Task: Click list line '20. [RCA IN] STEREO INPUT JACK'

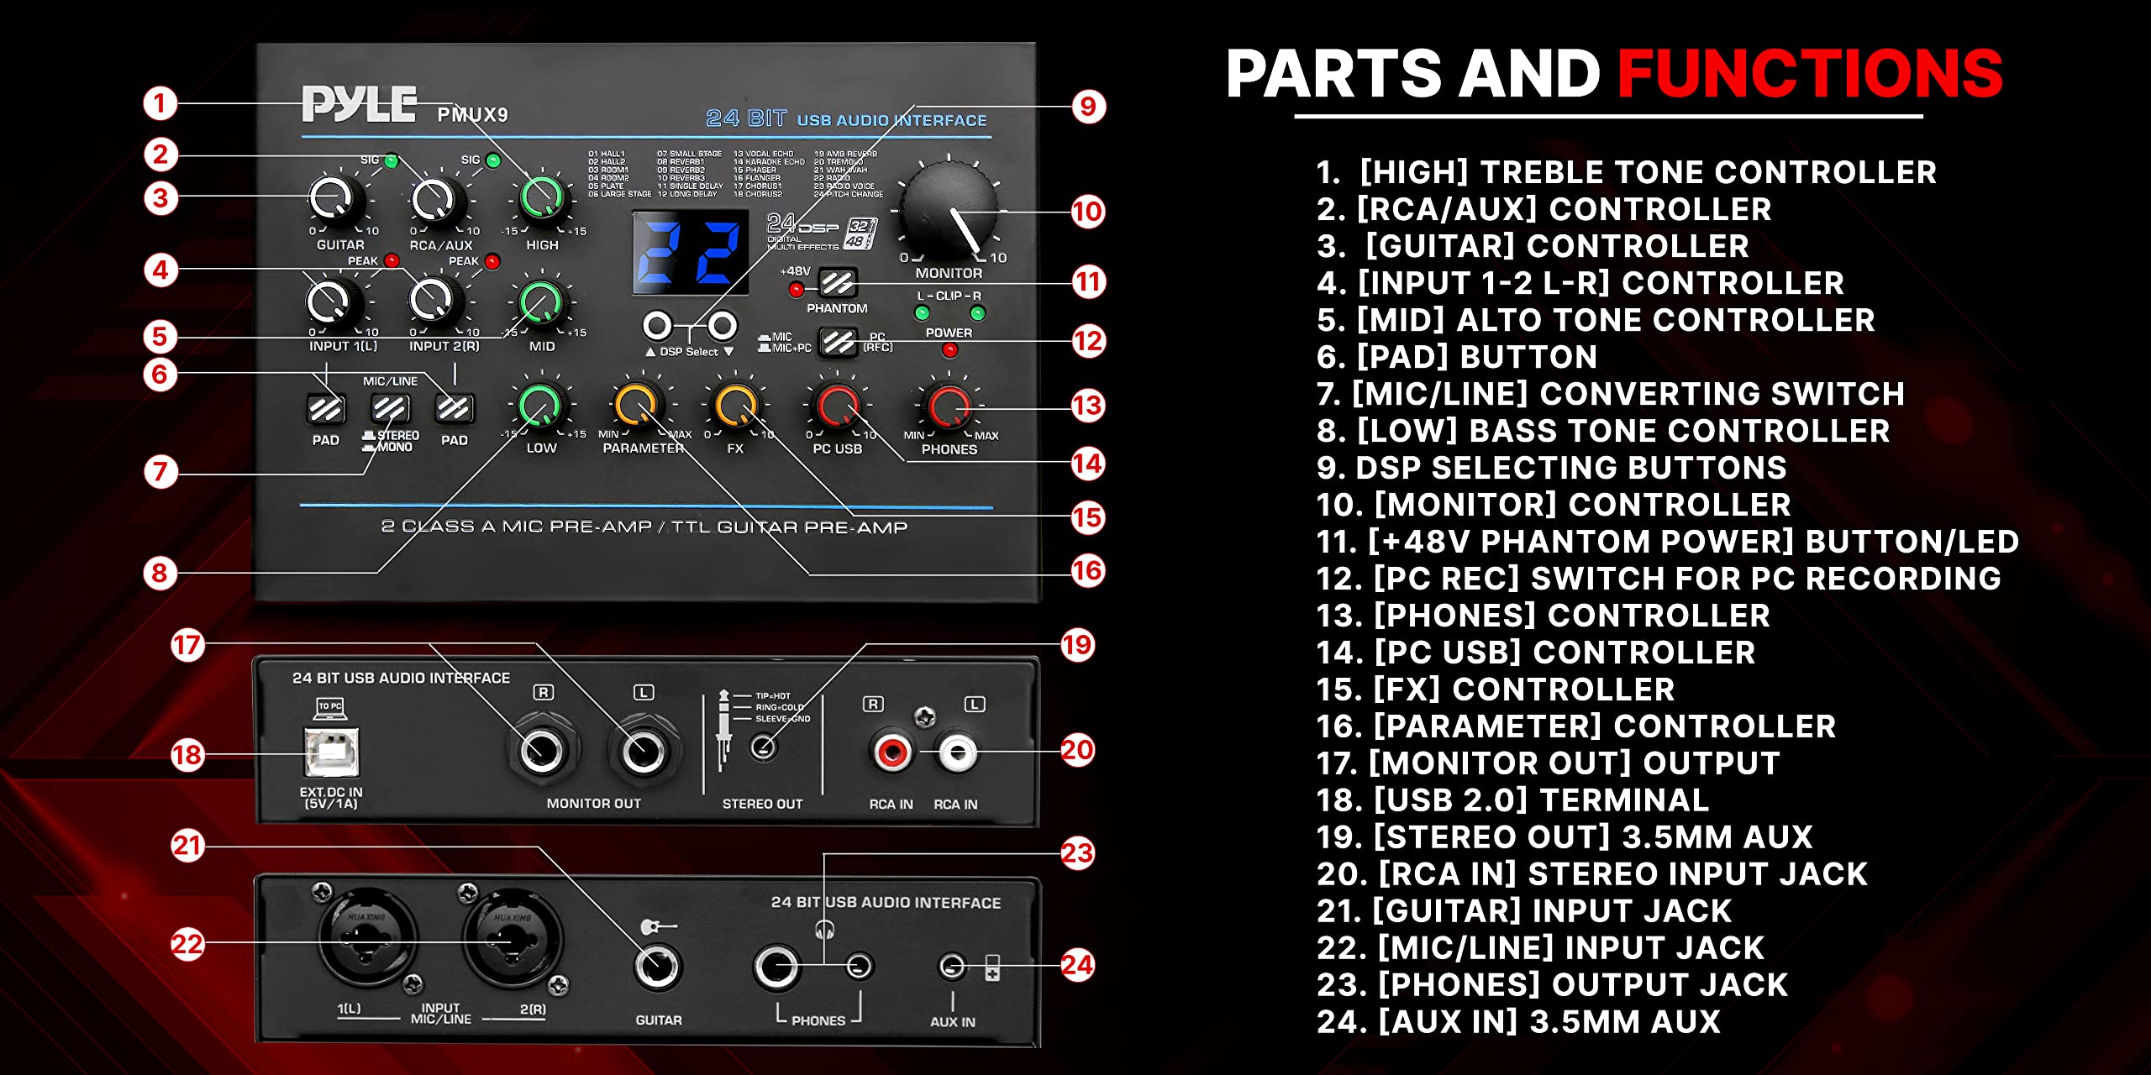Action: 1591,874
